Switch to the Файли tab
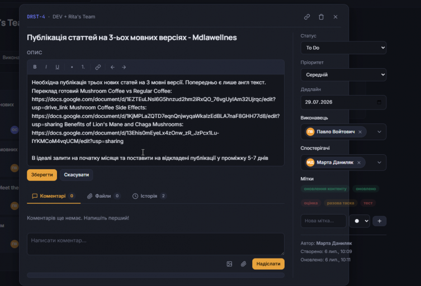This screenshot has height=286, width=421. (103, 196)
